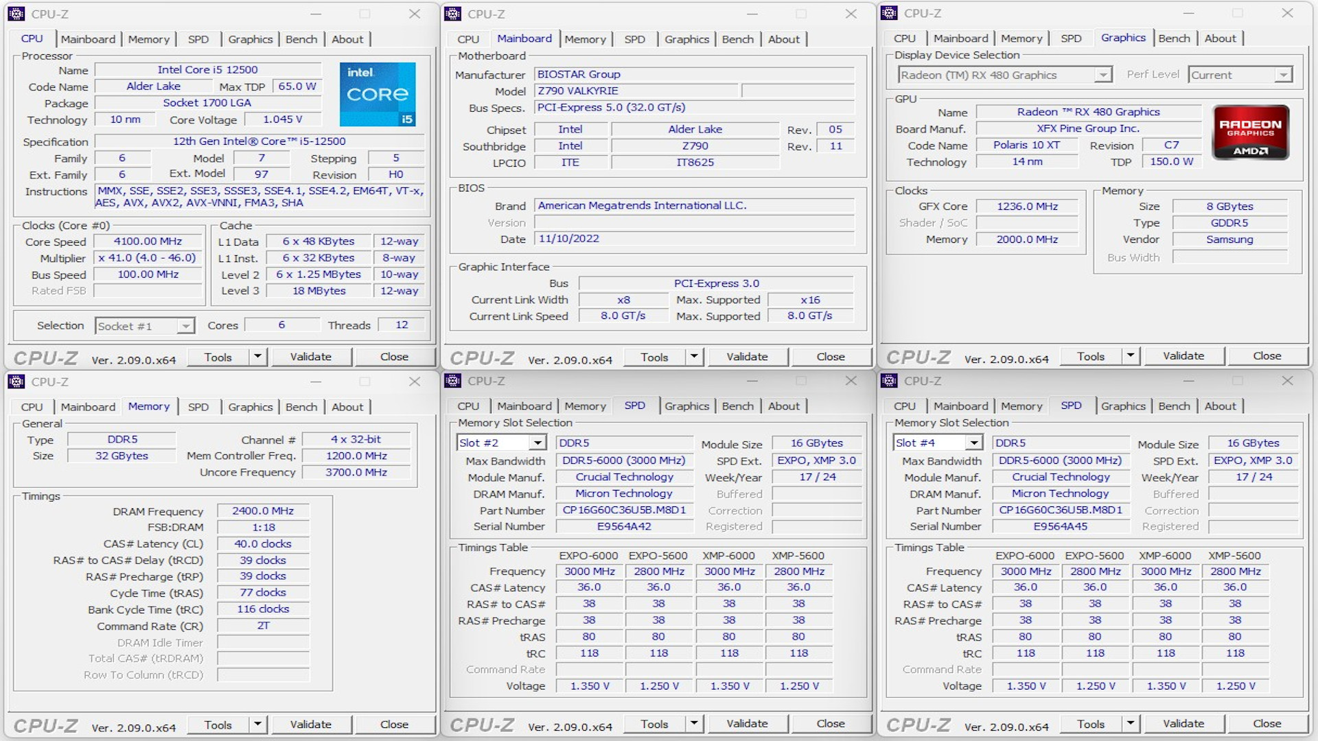
Task: Open the Memory tab in the Slot #4 window
Action: point(1021,406)
